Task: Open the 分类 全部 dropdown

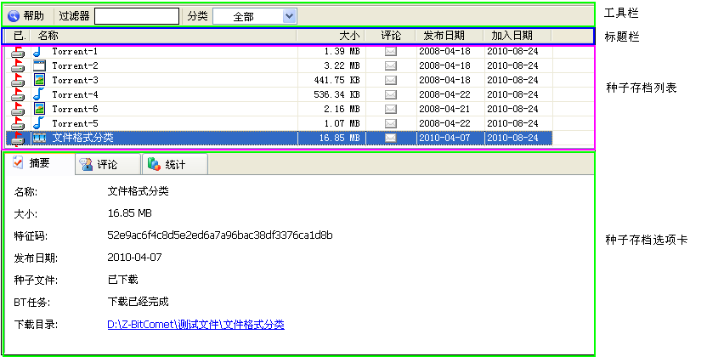Action: click(255, 17)
